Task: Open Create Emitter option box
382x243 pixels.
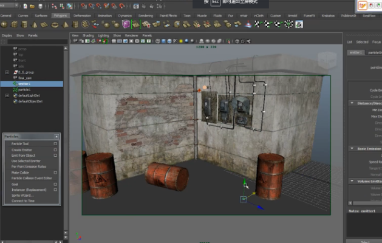Action: click(x=55, y=150)
